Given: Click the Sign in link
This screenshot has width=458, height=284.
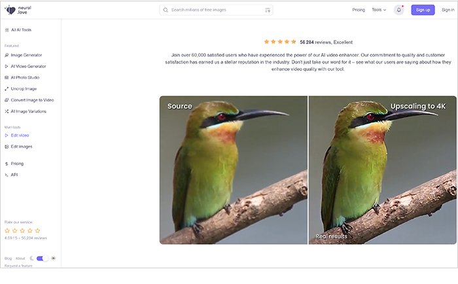Looking at the screenshot, I should [448, 10].
